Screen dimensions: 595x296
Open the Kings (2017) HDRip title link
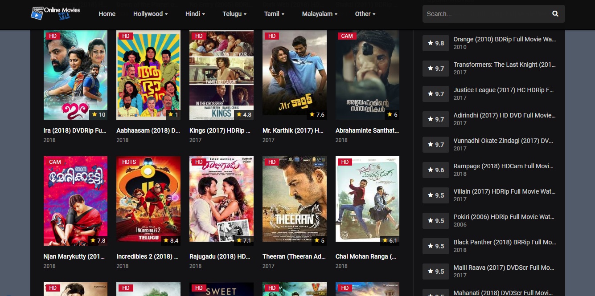pos(220,131)
